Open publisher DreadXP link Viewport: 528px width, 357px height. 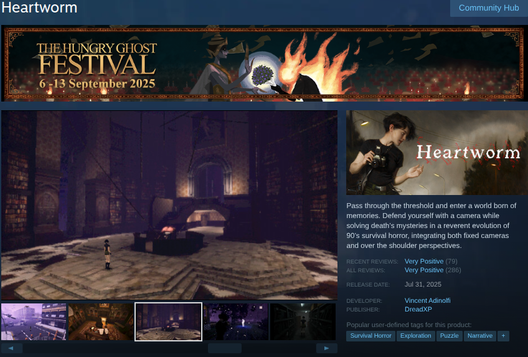[x=418, y=309]
